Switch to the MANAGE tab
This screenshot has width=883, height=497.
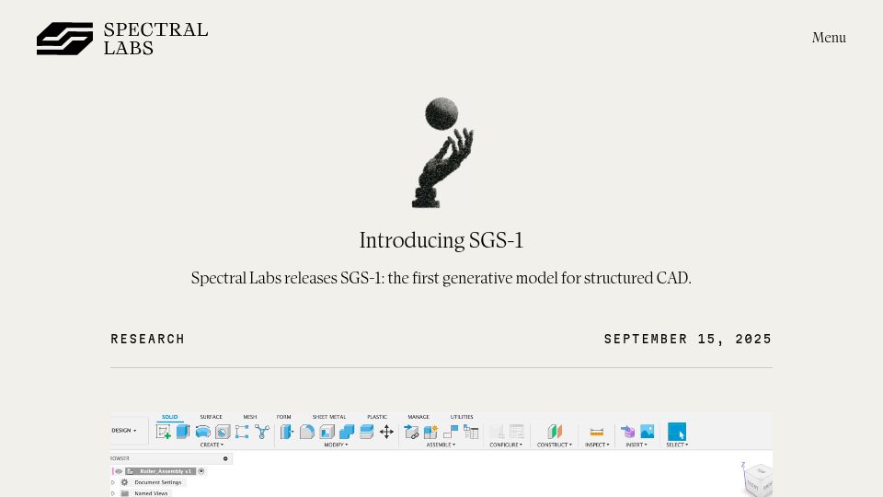(419, 417)
